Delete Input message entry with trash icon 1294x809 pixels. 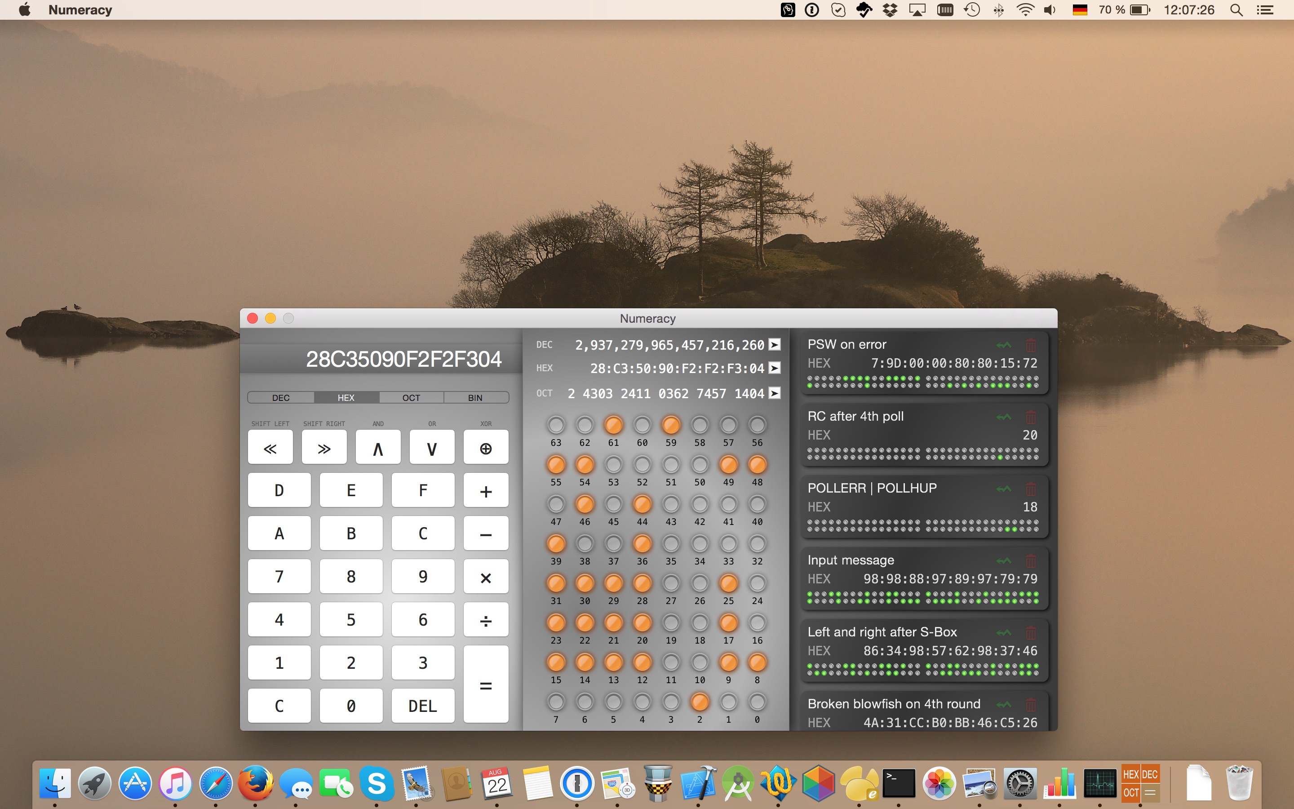(x=1031, y=561)
